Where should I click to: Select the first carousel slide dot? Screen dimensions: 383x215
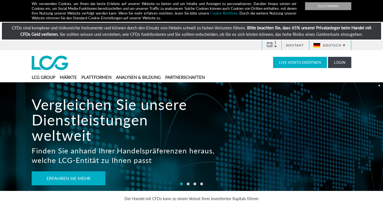pos(181,184)
